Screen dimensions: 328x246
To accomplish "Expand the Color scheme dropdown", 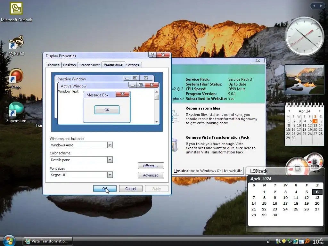I will 110,160.
